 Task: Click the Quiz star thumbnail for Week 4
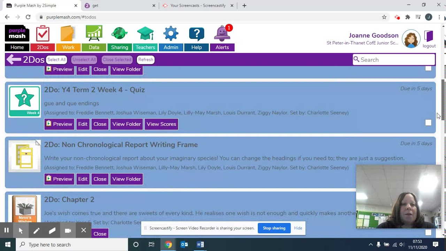24,101
